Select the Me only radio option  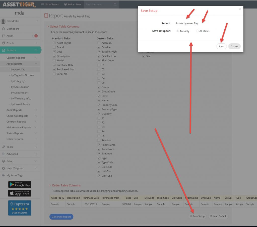click(178, 31)
